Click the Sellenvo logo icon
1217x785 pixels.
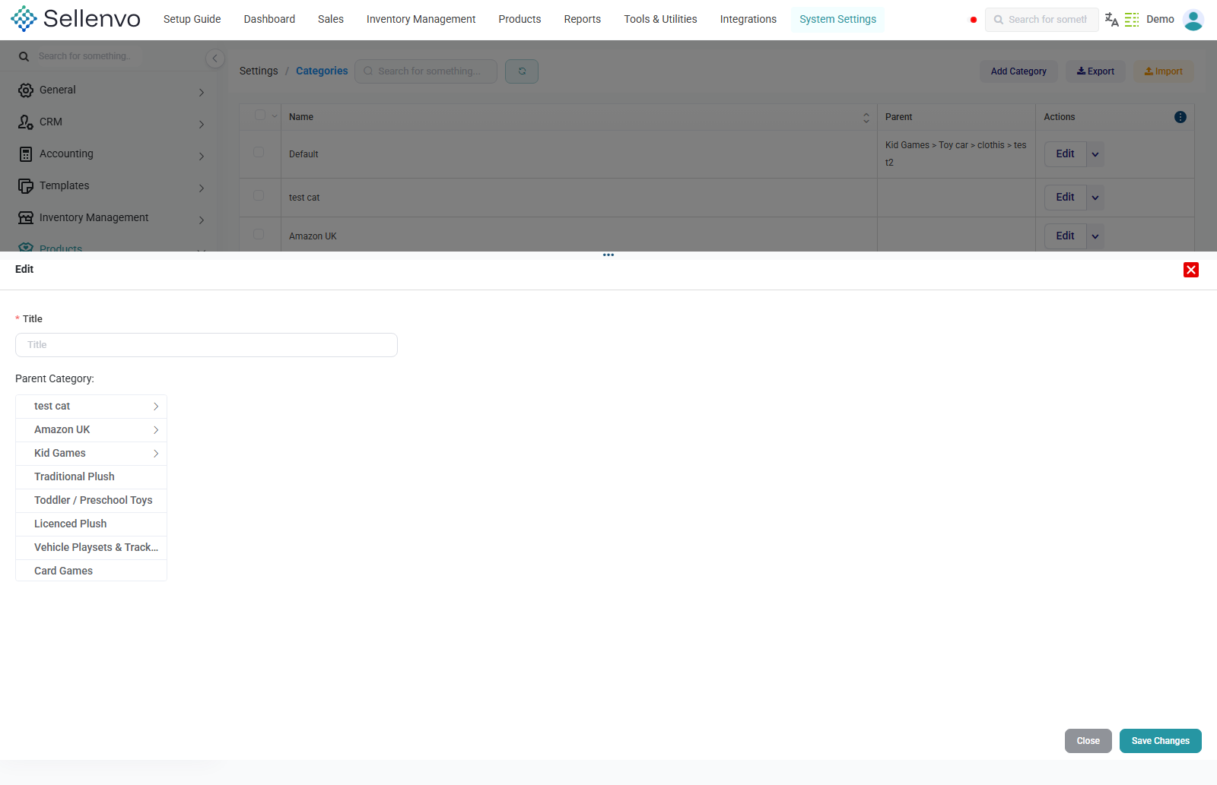pos(24,19)
